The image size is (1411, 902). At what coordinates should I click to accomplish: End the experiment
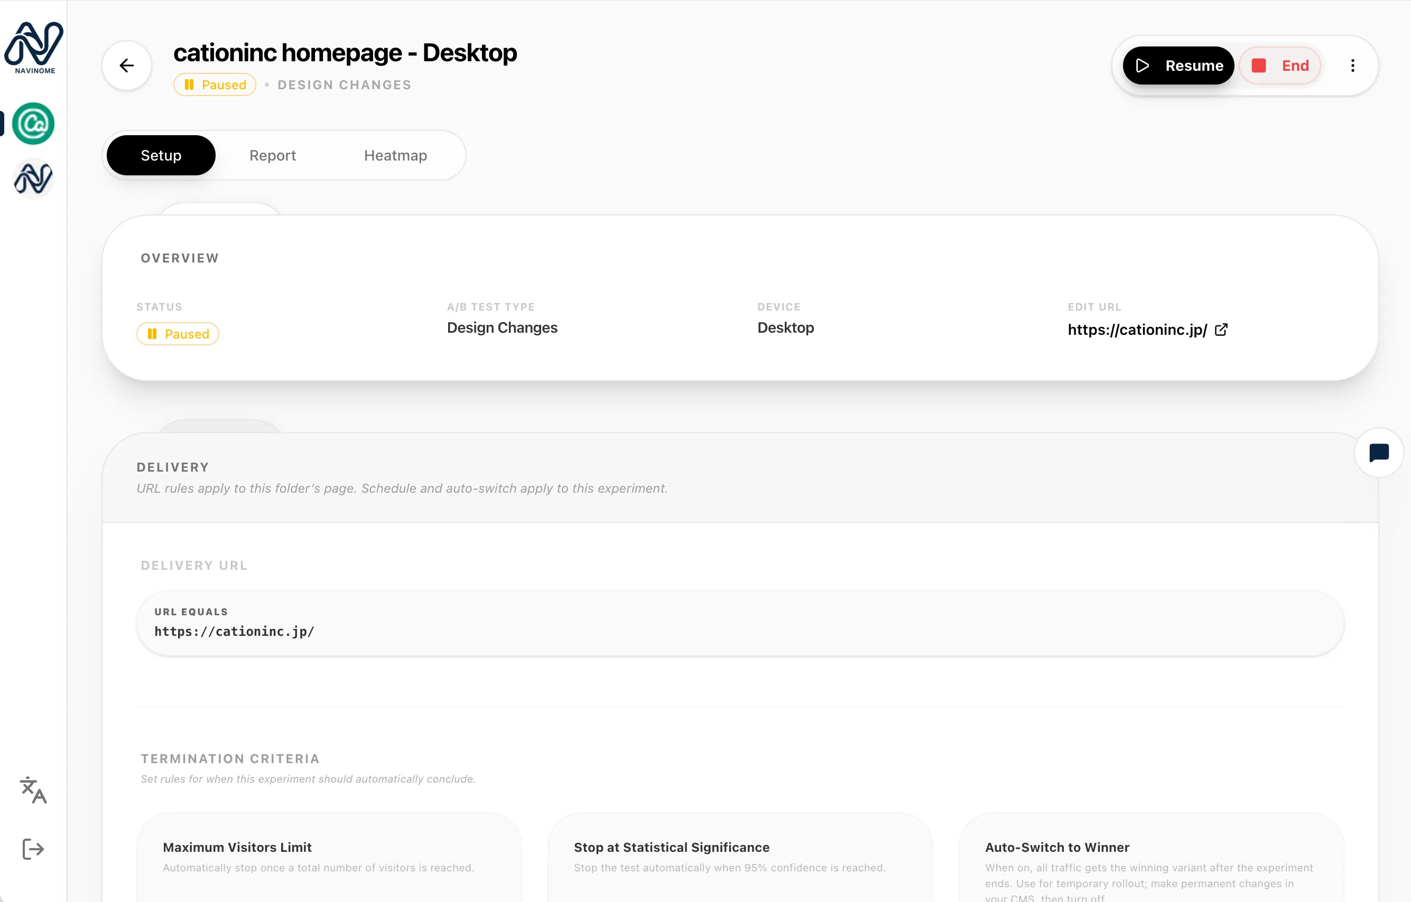(1280, 65)
